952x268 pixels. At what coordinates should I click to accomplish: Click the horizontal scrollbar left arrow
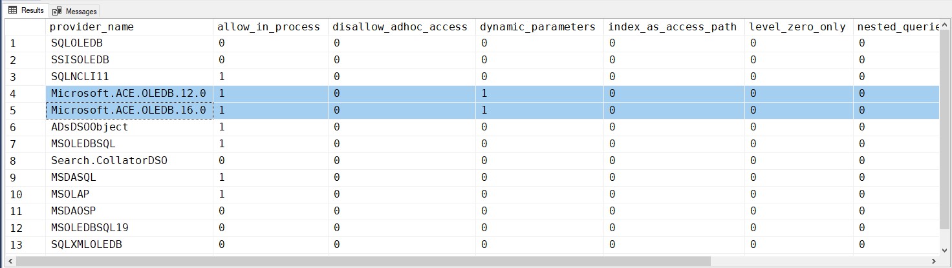[x=10, y=262]
